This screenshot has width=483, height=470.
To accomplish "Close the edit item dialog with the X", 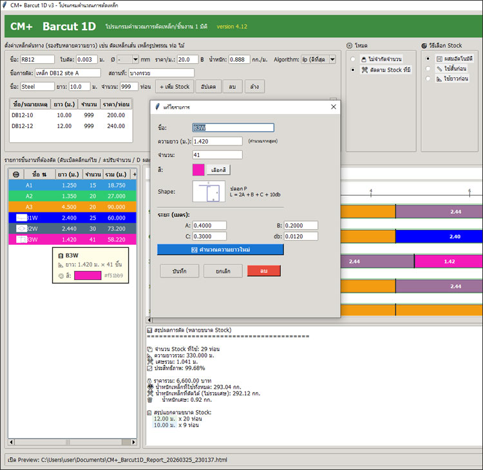I will [333, 106].
